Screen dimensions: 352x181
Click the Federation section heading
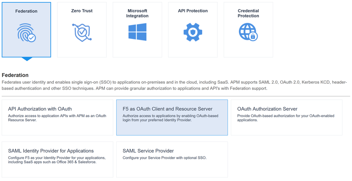tap(15, 75)
